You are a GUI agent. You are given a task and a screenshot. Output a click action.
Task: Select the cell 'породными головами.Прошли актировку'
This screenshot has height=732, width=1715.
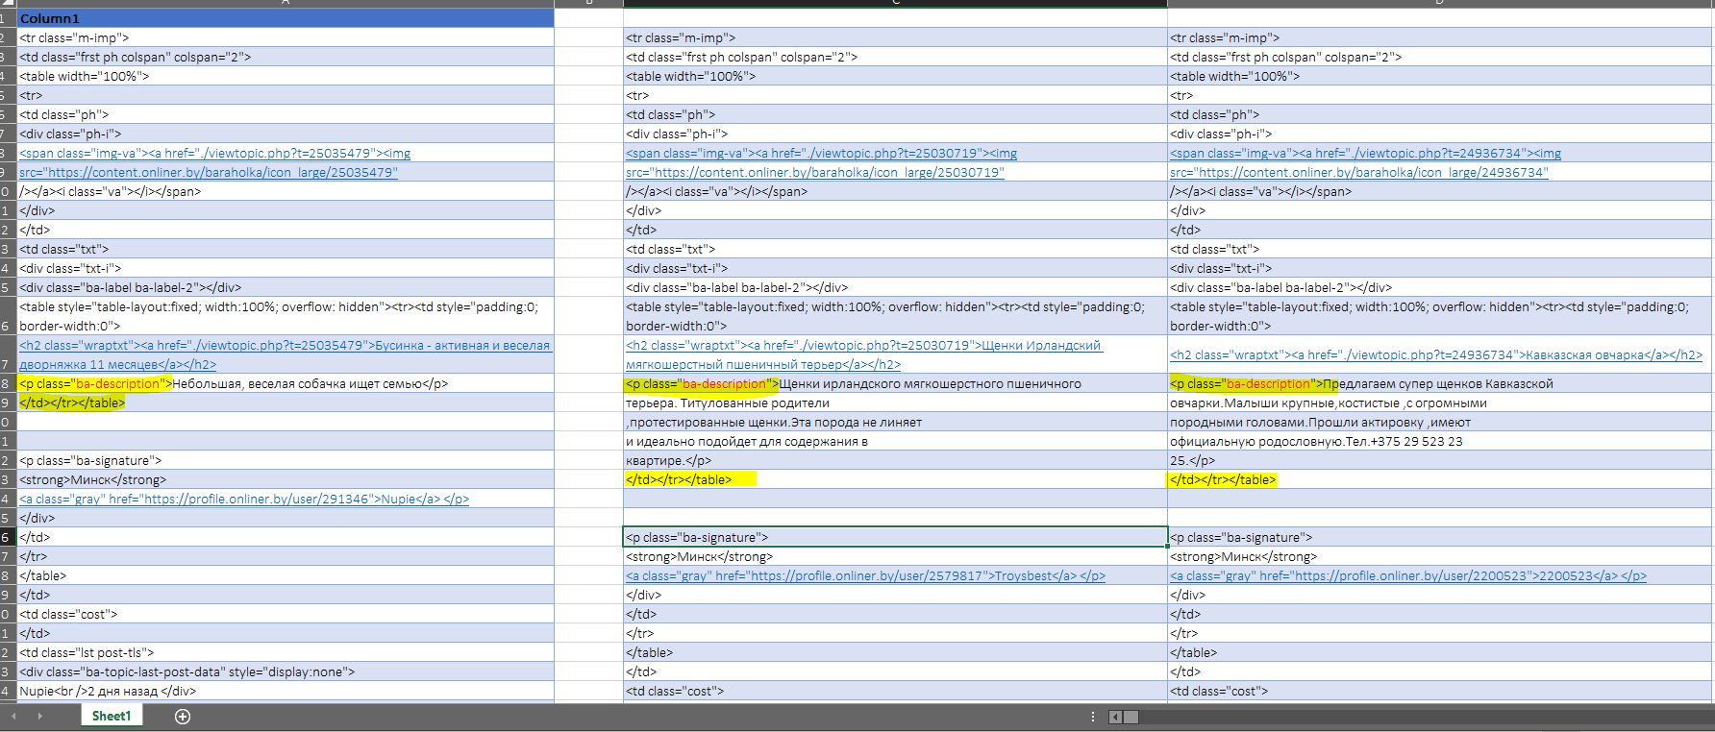click(x=1441, y=422)
